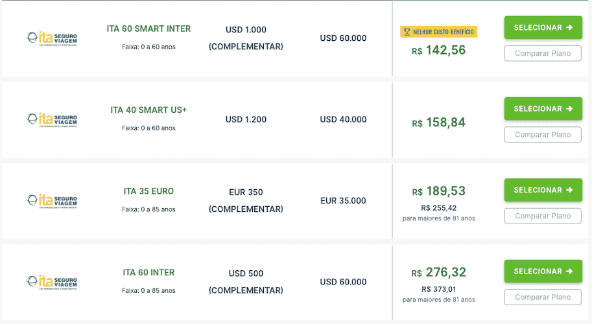Click USD 60.000 in ITA 60 INTER row

343,282
